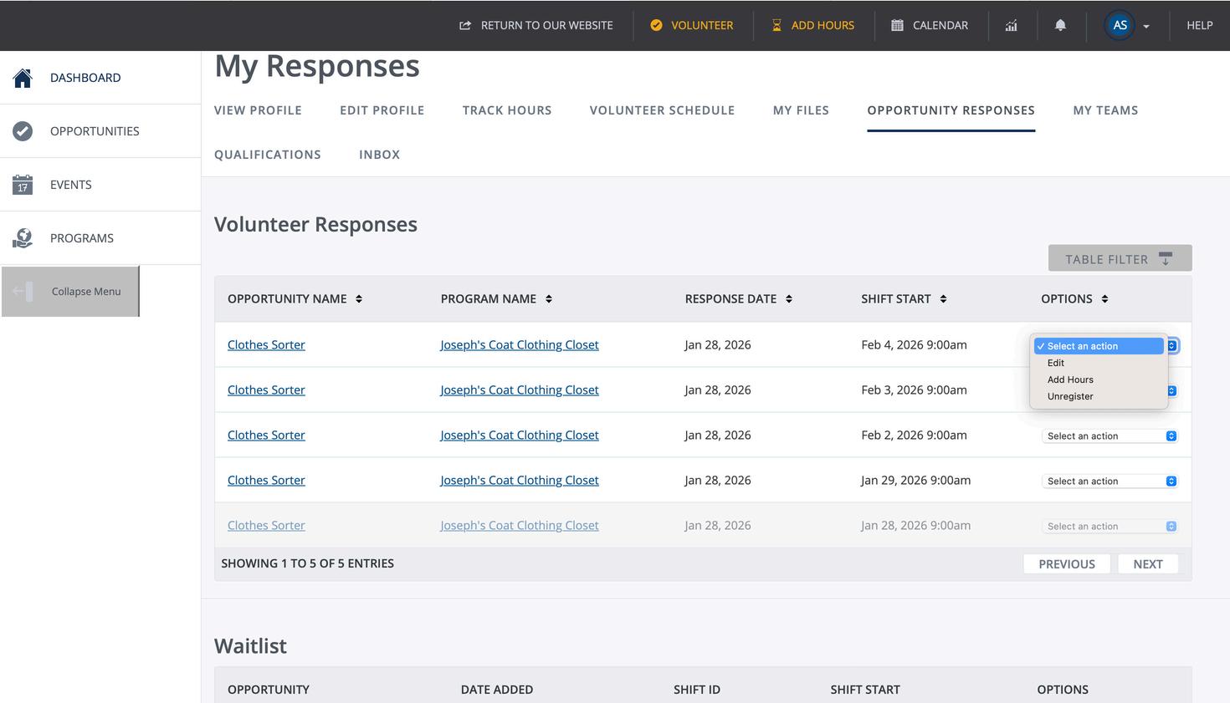The width and height of the screenshot is (1230, 703).
Task: Click the Table Filter button
Action: [x=1120, y=259]
